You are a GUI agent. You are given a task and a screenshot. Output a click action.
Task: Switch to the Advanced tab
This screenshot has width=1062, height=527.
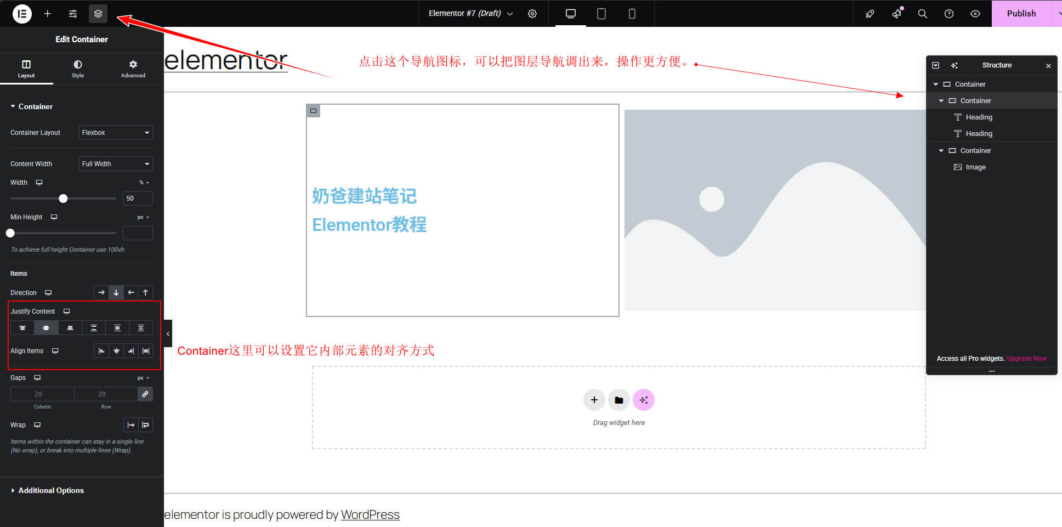point(133,69)
